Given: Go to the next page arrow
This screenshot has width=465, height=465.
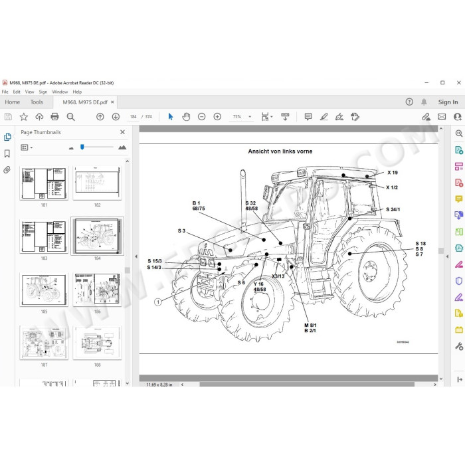Looking at the screenshot, I should [116, 117].
